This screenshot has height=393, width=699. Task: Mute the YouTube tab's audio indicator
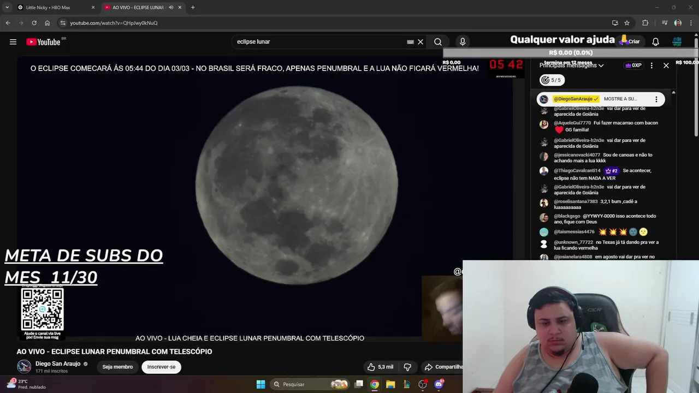point(171,8)
